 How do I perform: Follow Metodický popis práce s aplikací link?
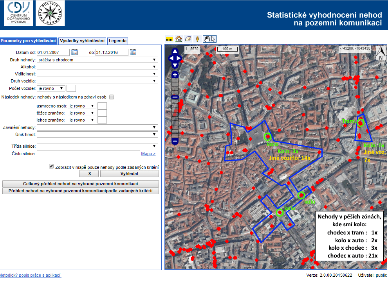tap(30, 275)
